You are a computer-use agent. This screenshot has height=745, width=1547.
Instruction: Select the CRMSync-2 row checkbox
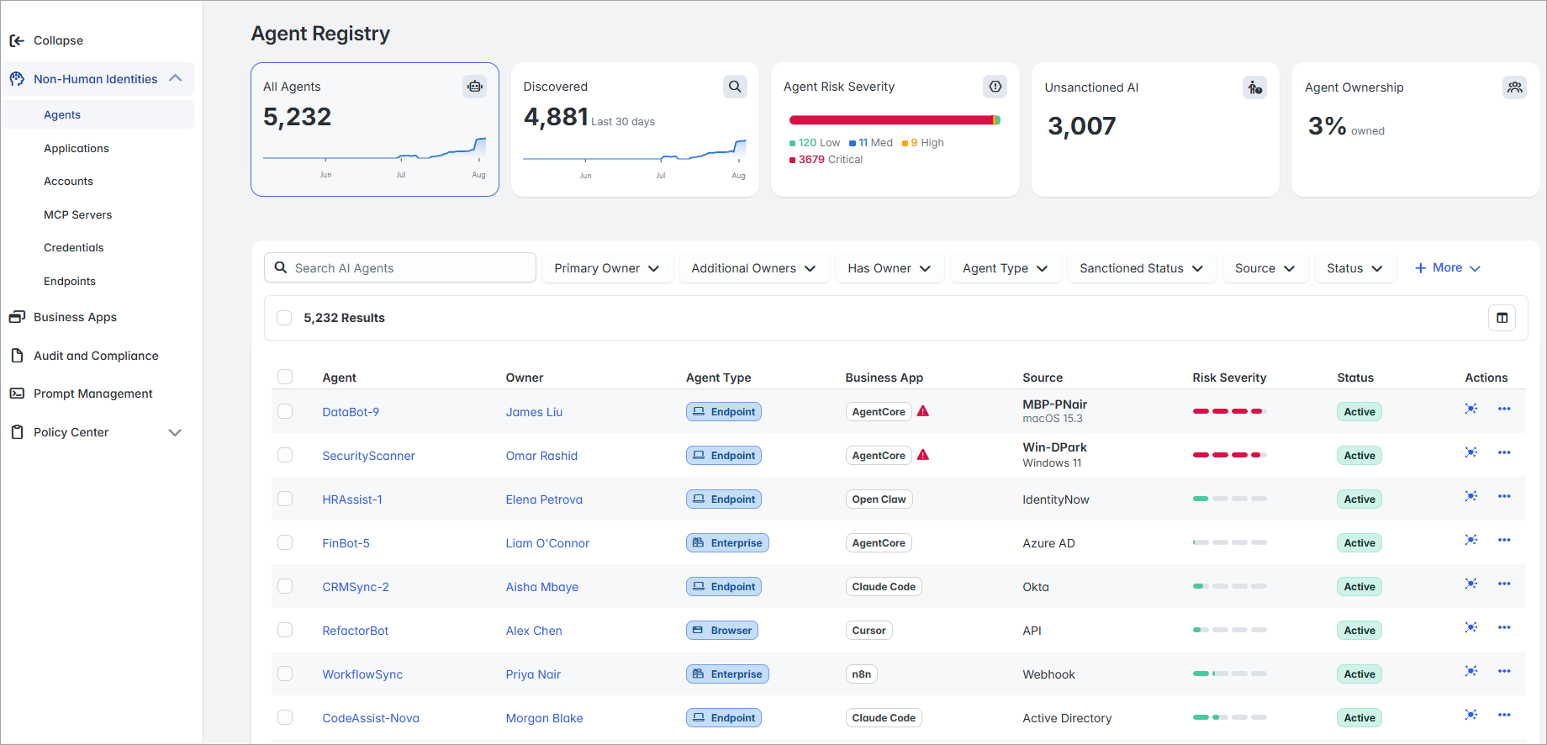point(285,586)
